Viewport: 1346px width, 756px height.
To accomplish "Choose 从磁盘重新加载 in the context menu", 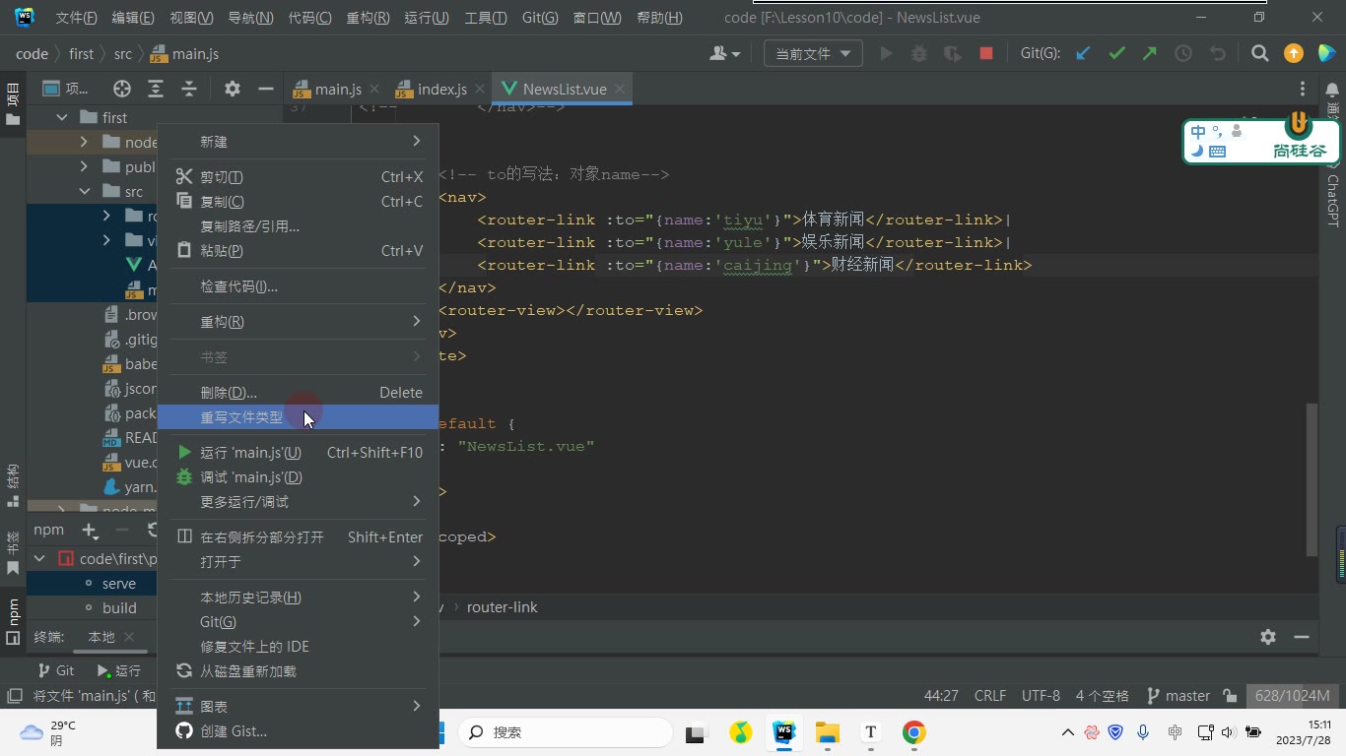I will click(x=298, y=671).
